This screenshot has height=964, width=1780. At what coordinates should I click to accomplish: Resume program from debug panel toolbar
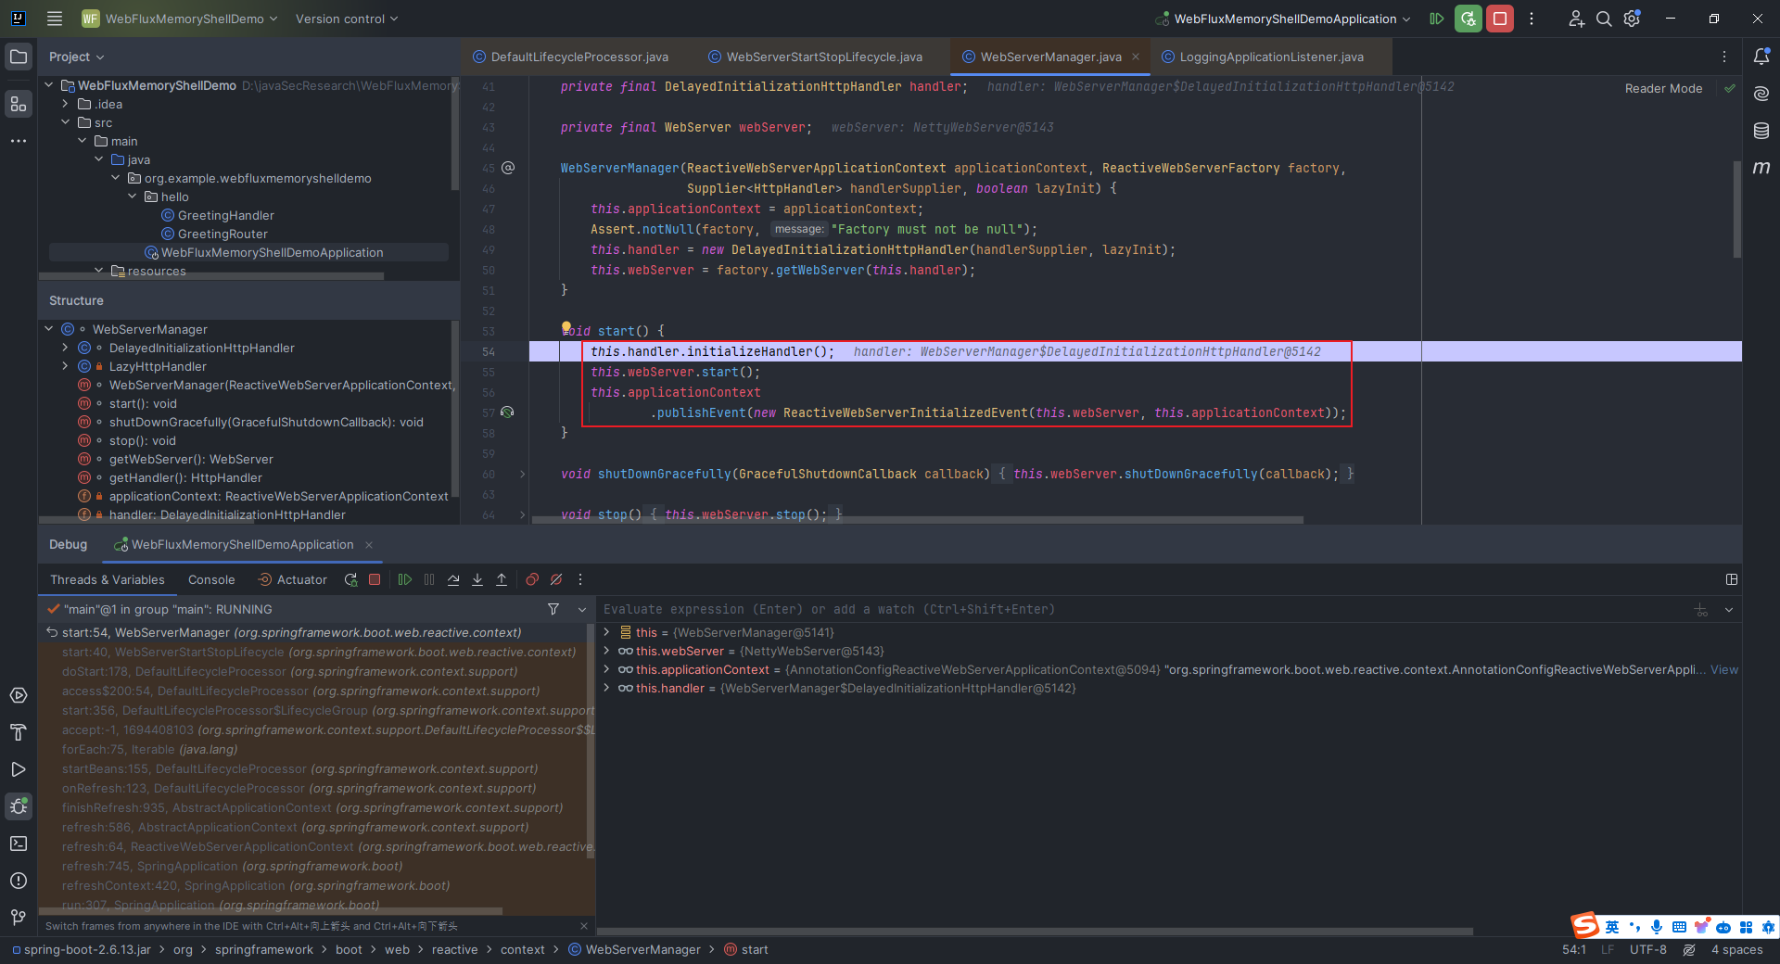405,579
